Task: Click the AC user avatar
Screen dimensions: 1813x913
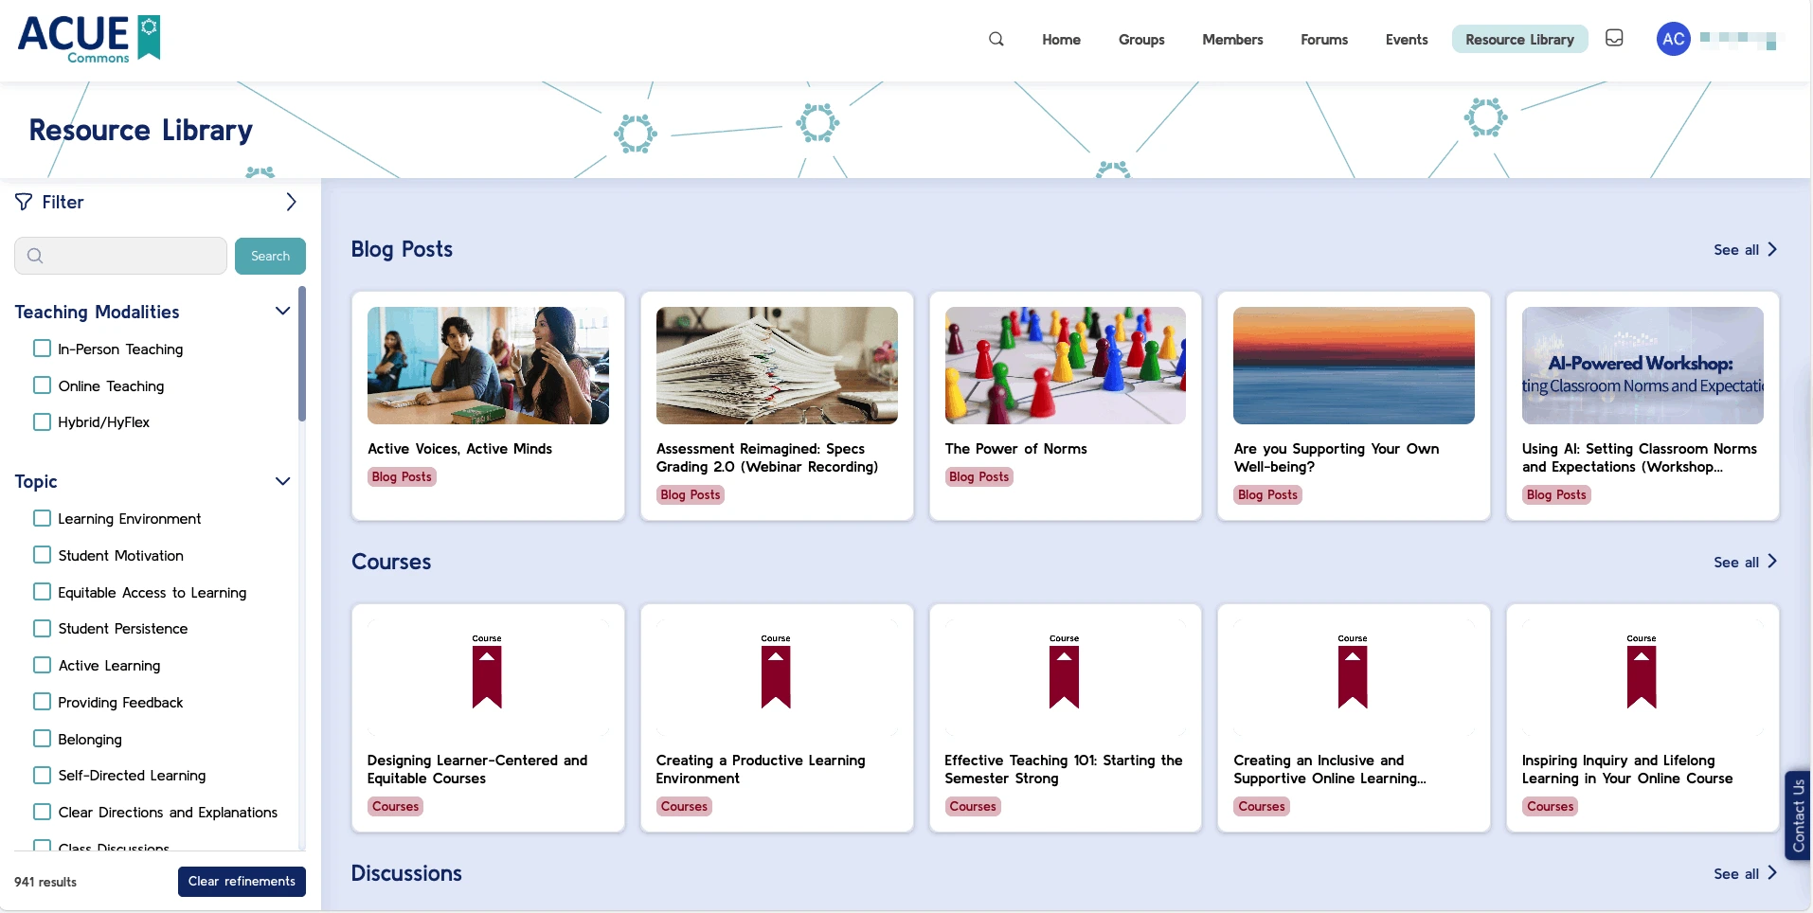Action: pos(1673,39)
